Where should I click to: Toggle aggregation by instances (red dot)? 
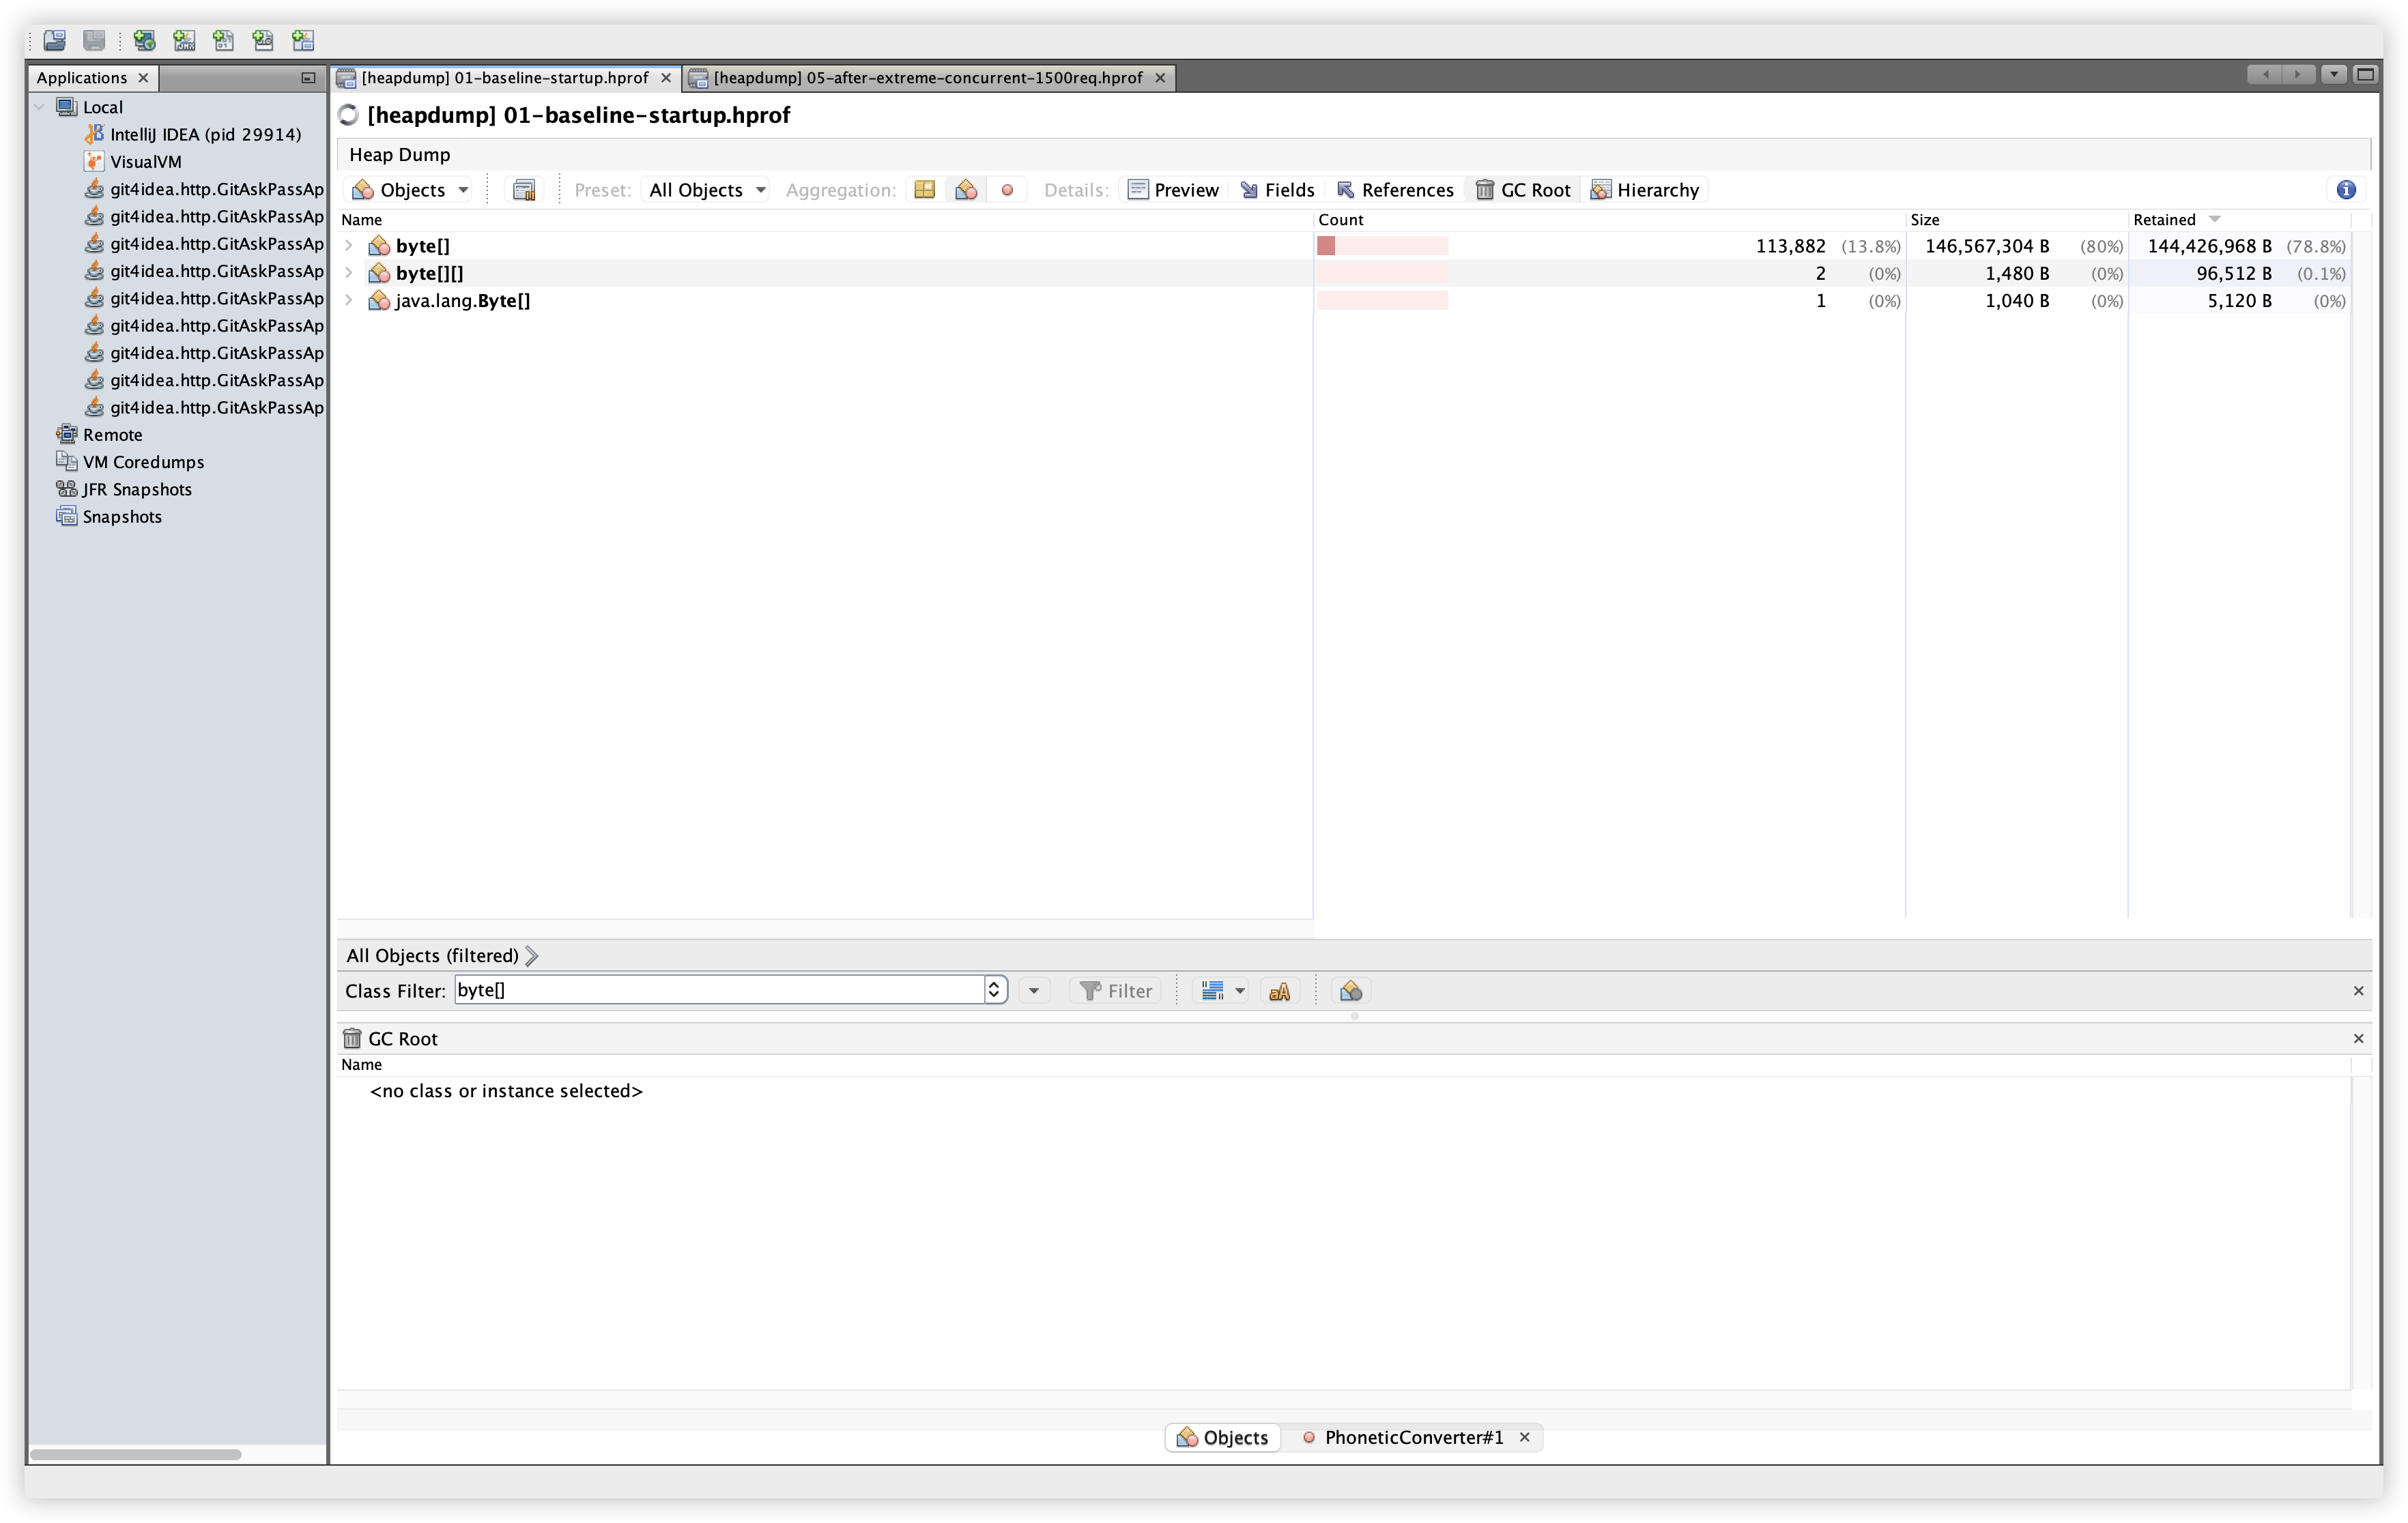[1007, 190]
